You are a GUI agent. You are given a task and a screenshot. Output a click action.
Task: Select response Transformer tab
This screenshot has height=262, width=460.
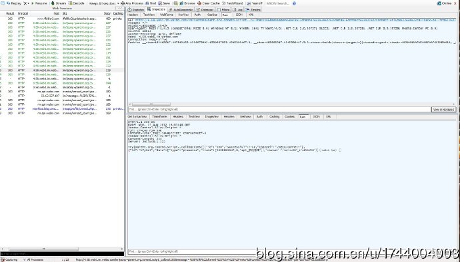159,116
